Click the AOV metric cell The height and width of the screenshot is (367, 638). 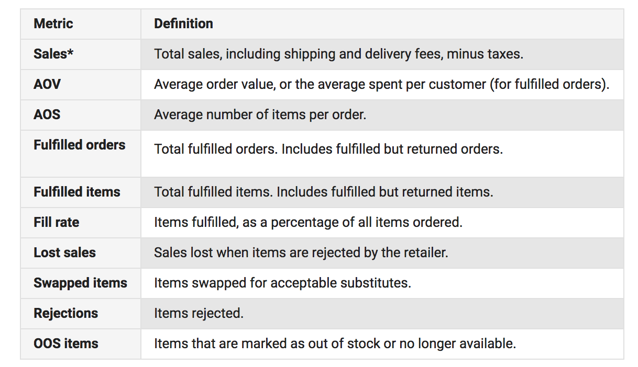coord(47,84)
